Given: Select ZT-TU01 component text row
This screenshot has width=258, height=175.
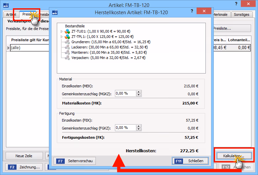Looking at the screenshot, I should (x=101, y=31).
